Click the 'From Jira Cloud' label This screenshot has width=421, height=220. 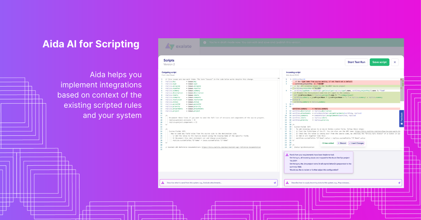[x=168, y=75]
